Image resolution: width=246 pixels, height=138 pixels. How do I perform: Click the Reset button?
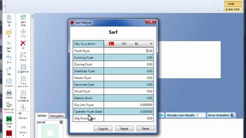[146, 129]
